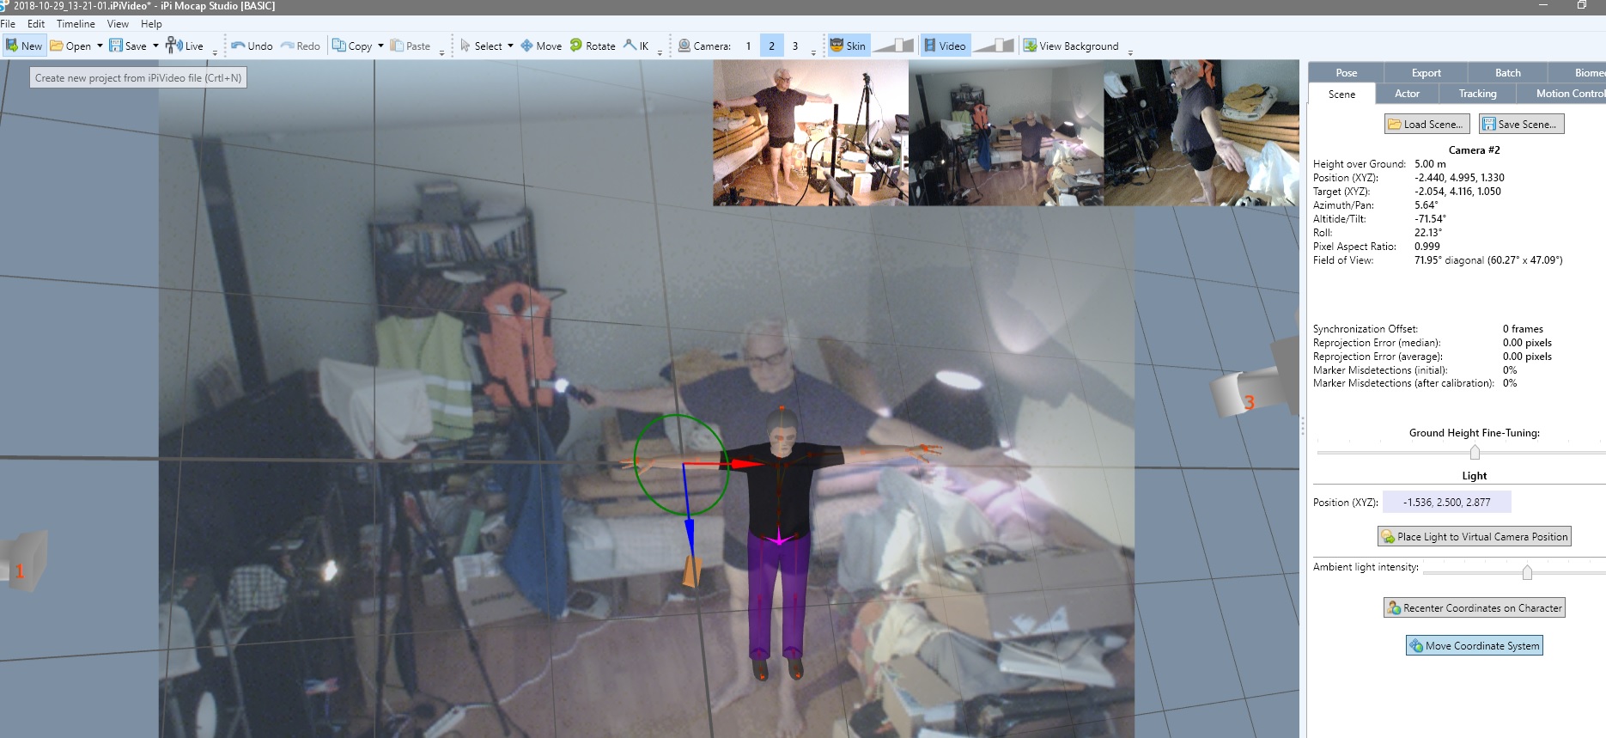Click the Ambient light intensity slider handle
This screenshot has height=738, width=1606.
point(1527,572)
